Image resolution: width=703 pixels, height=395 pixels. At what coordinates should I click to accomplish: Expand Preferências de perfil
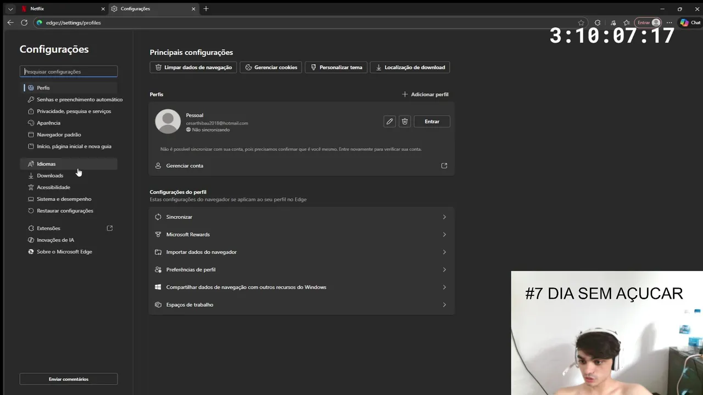302,270
